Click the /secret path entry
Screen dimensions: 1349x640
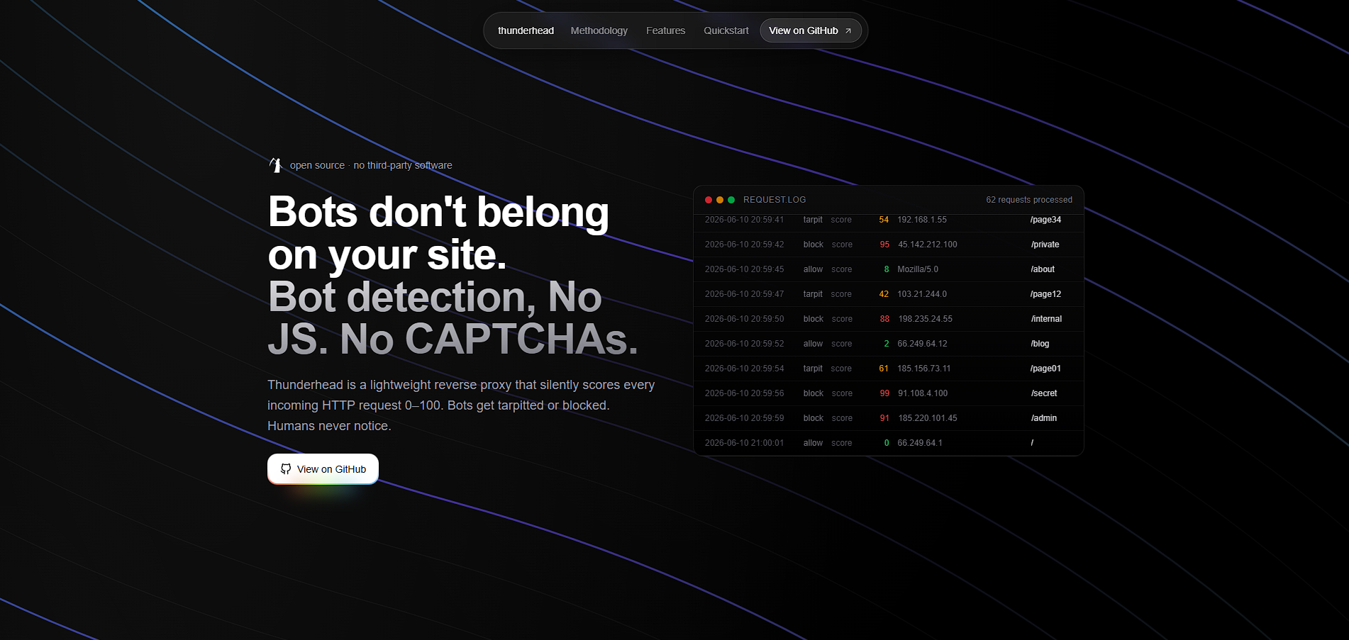(1044, 393)
